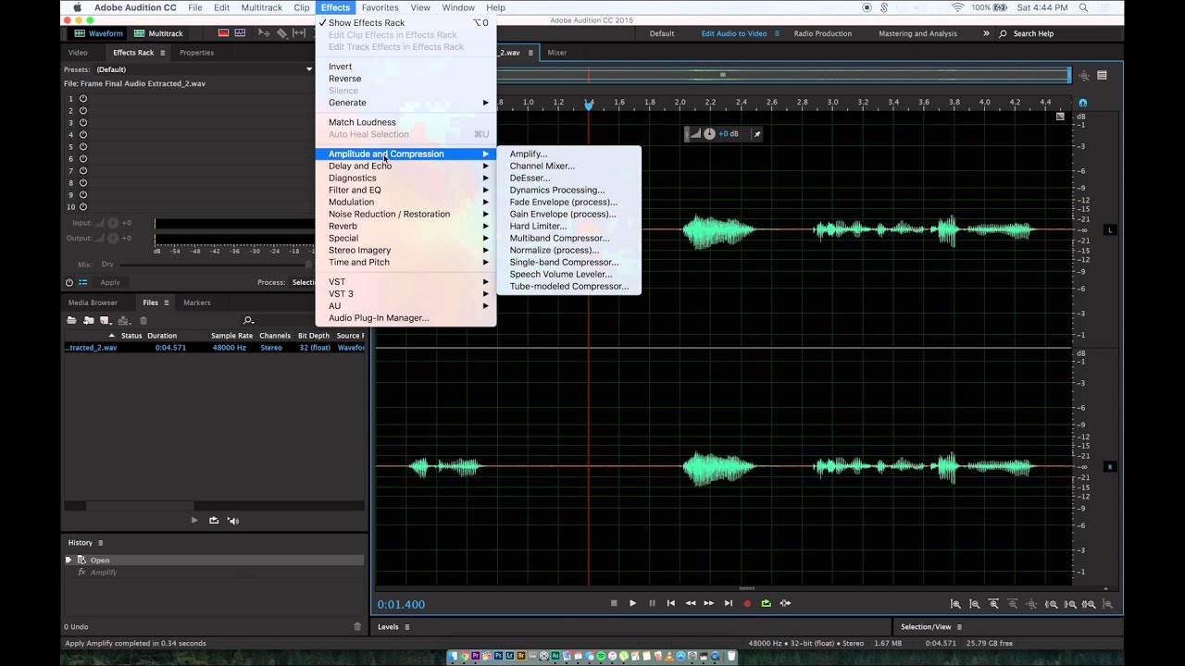Screen dimensions: 1185x666
Task: Toggle power button for effect slot 7
Action: coord(83,170)
